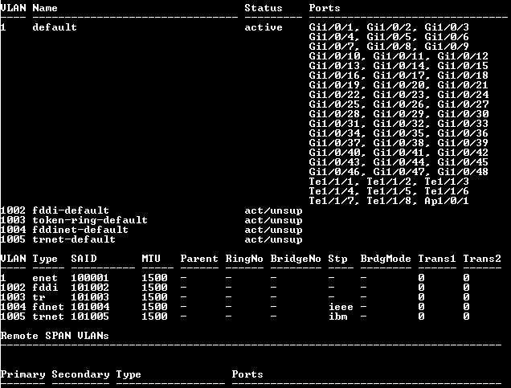Click the 'Status' column header

click(264, 8)
